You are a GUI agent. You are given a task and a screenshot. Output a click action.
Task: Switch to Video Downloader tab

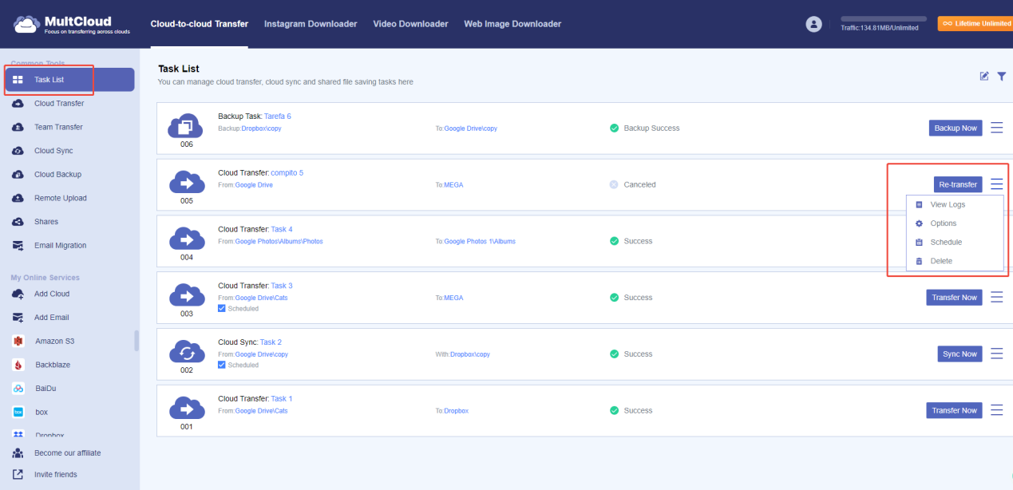tap(410, 24)
